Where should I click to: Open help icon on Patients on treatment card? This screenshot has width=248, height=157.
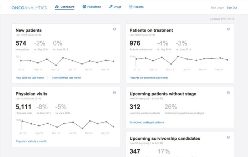[x=228, y=29]
